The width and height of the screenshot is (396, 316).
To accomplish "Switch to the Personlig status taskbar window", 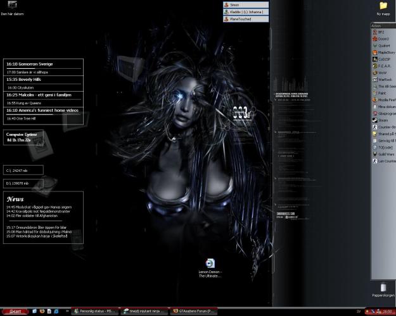I will point(94,312).
